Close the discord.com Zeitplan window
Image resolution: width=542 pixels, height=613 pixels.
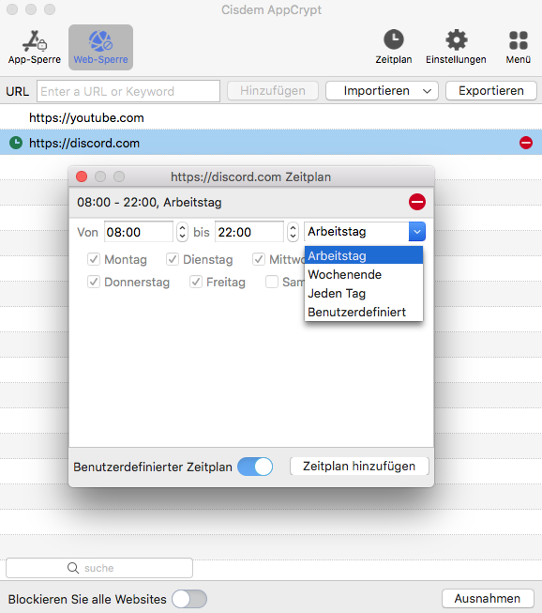pyautogui.click(x=82, y=176)
